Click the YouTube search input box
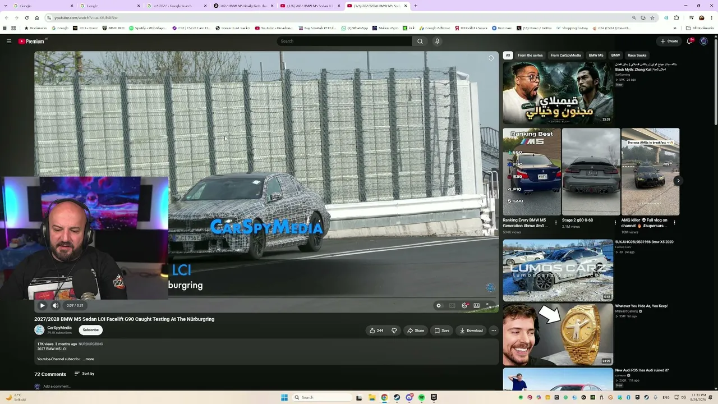This screenshot has width=718, height=404. 344,41
